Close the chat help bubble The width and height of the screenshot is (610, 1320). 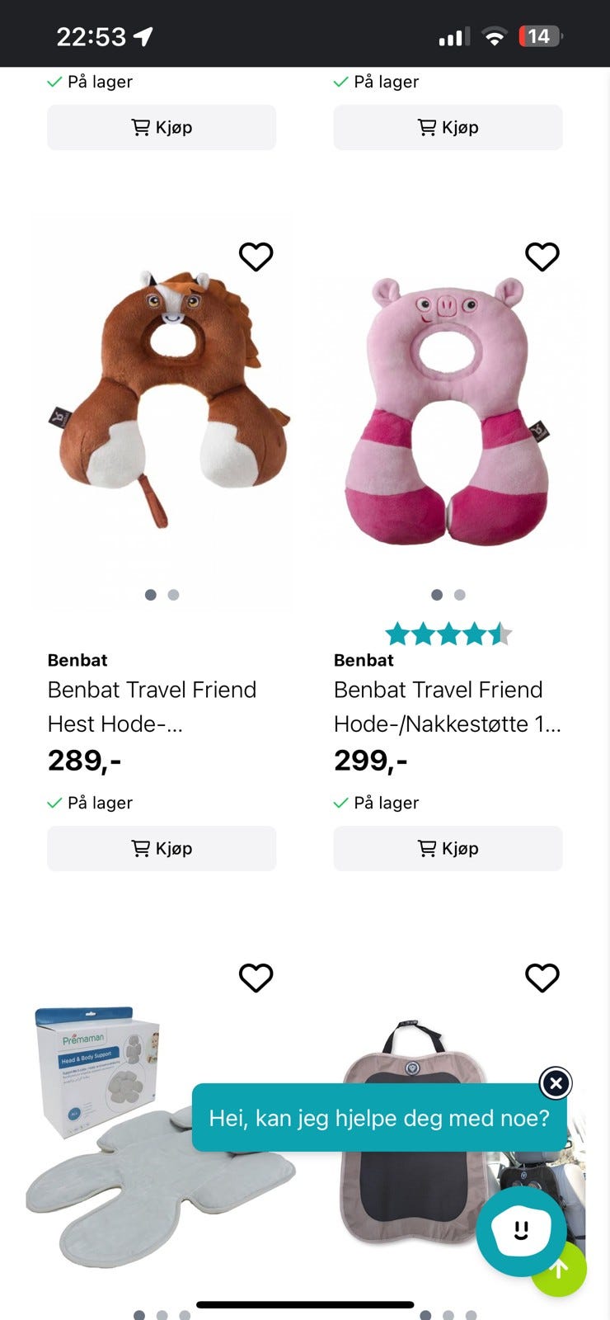[556, 1083]
